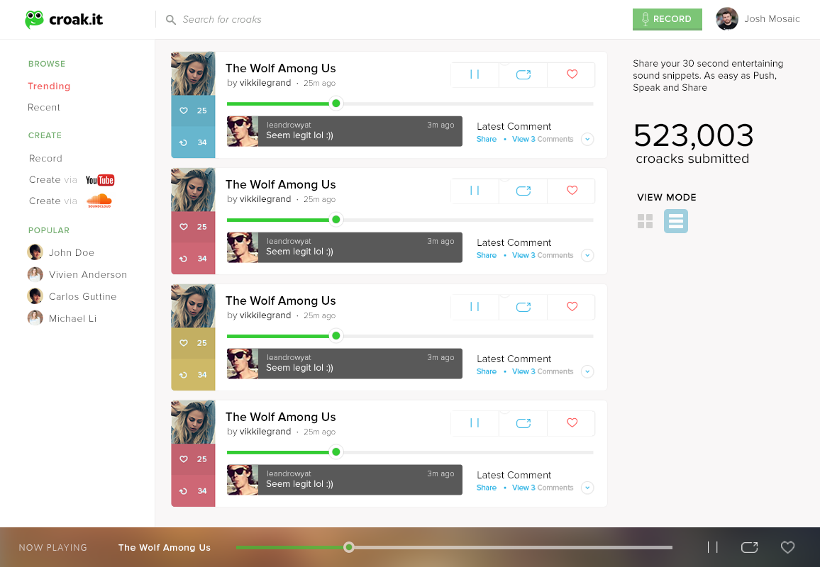The image size is (820, 567).
Task: Click heart icon in now playing bar
Action: pyautogui.click(x=787, y=547)
